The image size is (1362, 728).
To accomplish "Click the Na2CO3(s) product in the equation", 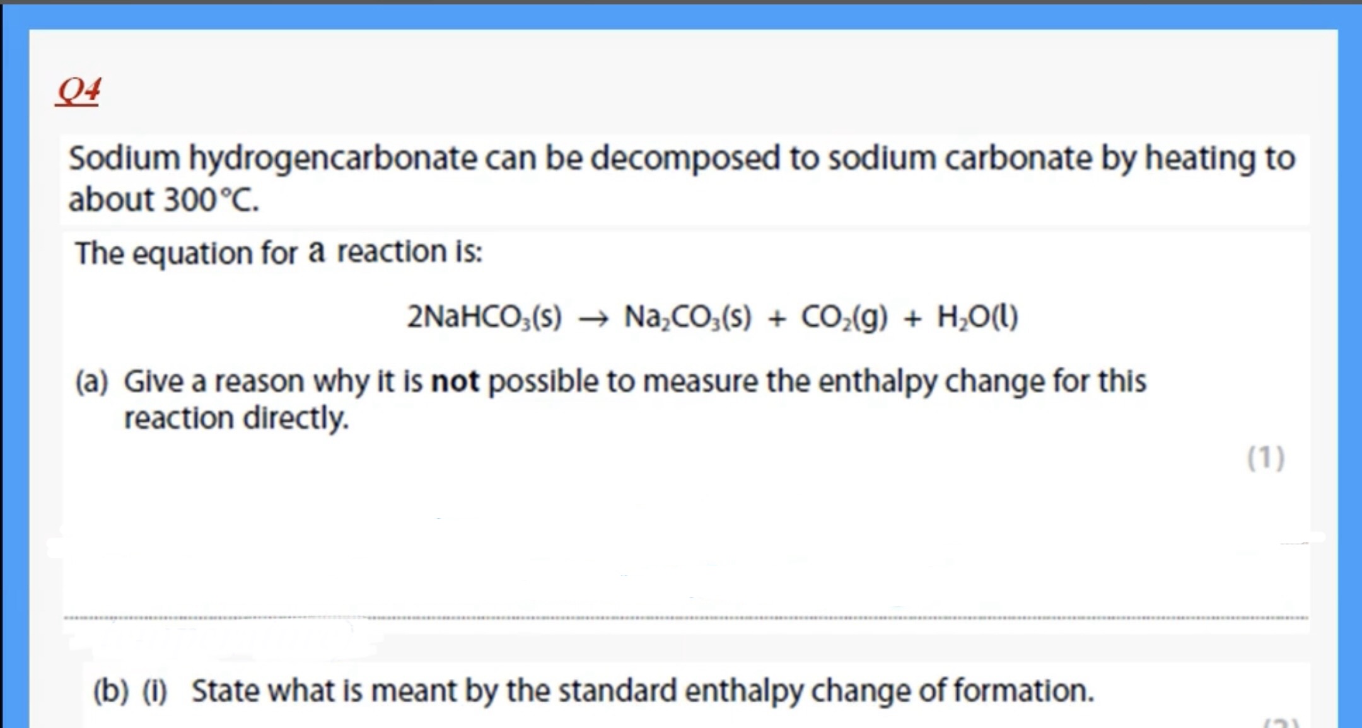I will tap(687, 316).
